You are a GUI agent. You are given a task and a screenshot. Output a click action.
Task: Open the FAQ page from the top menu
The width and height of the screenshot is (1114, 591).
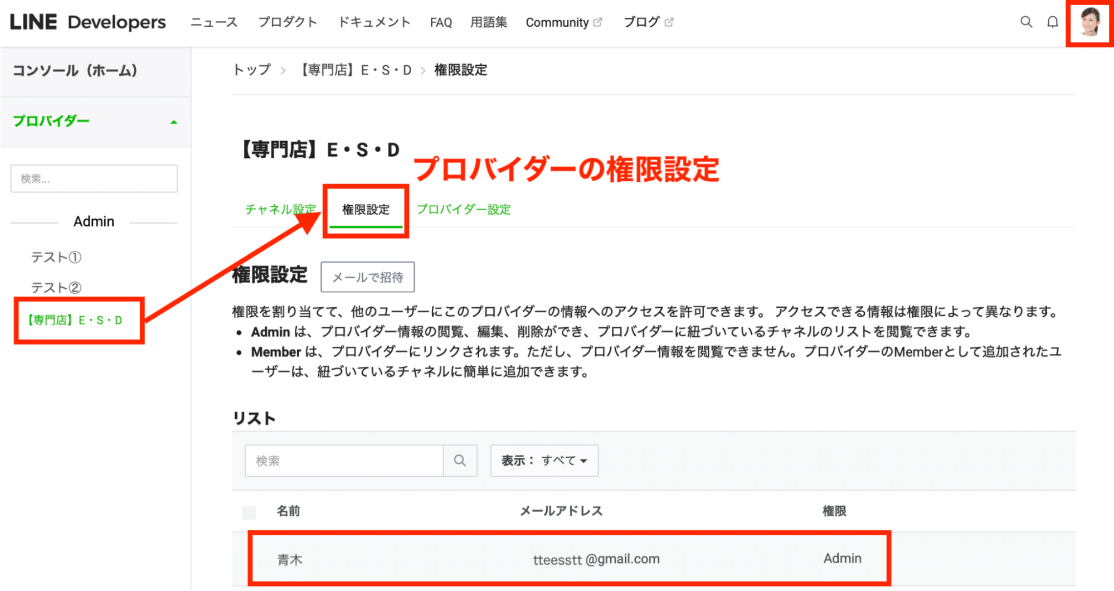coord(440,22)
